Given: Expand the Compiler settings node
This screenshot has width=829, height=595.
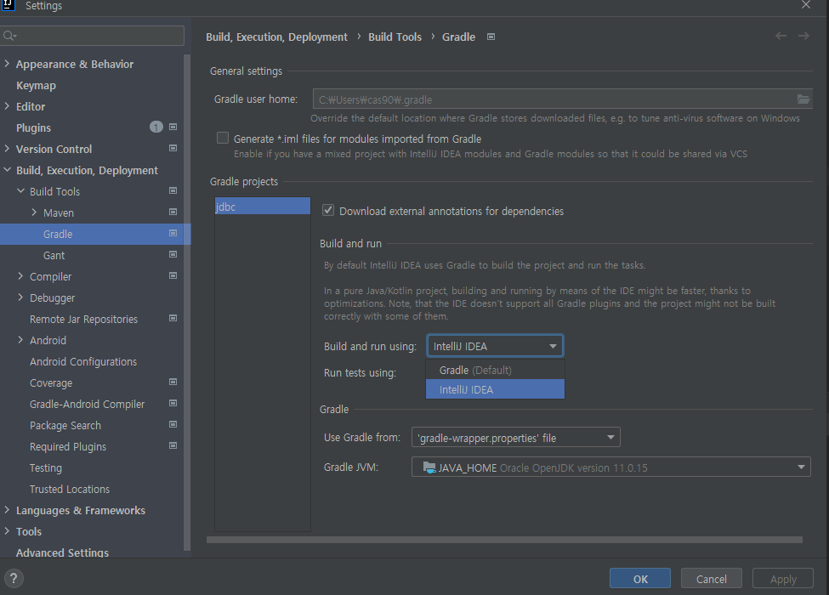Looking at the screenshot, I should pyautogui.click(x=20, y=276).
